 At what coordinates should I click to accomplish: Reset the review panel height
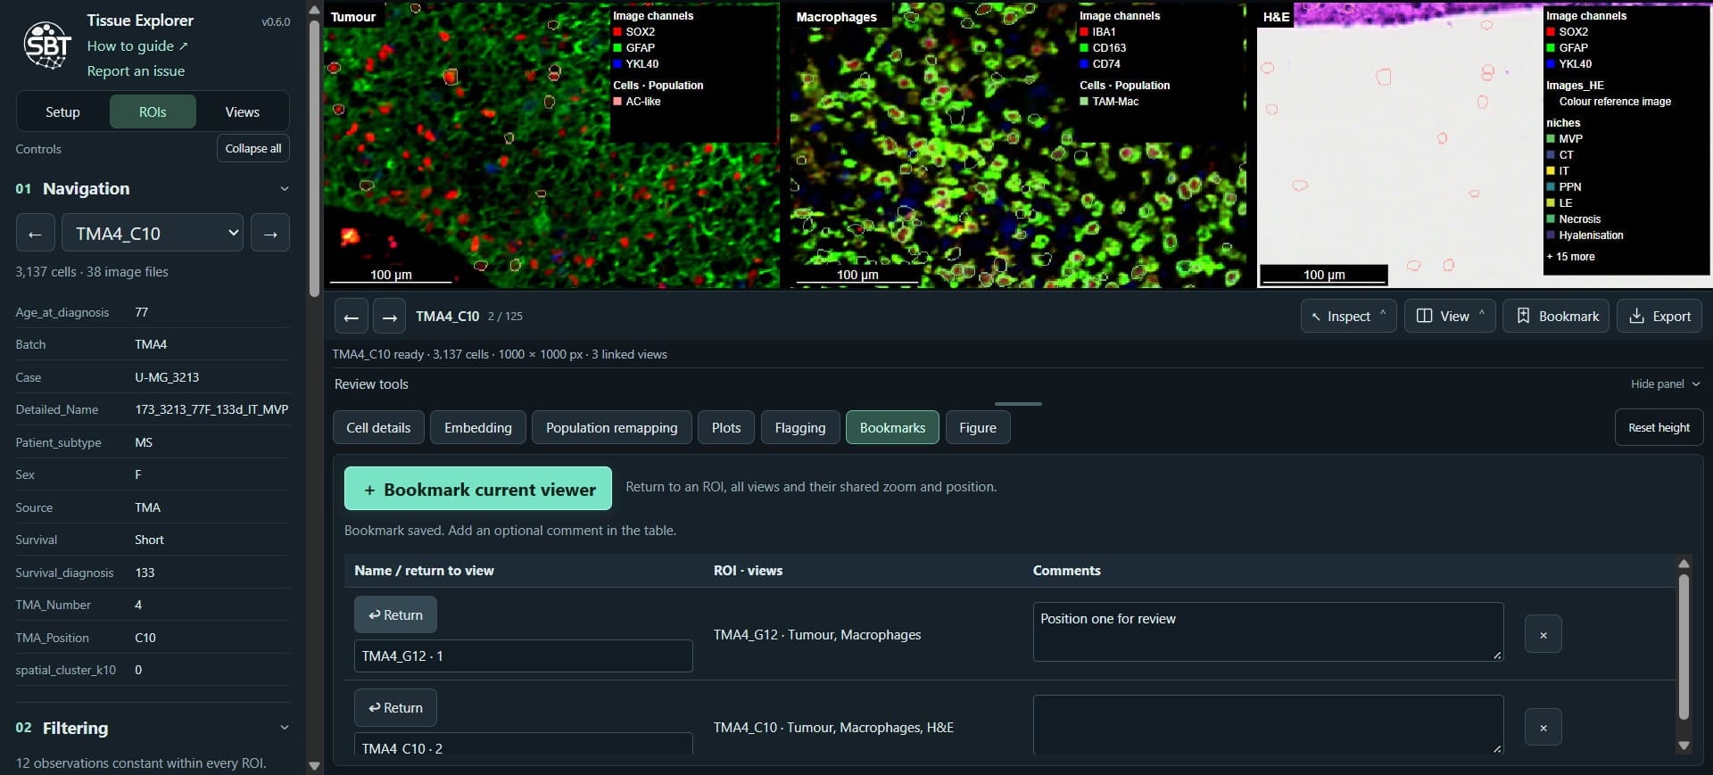tap(1659, 427)
